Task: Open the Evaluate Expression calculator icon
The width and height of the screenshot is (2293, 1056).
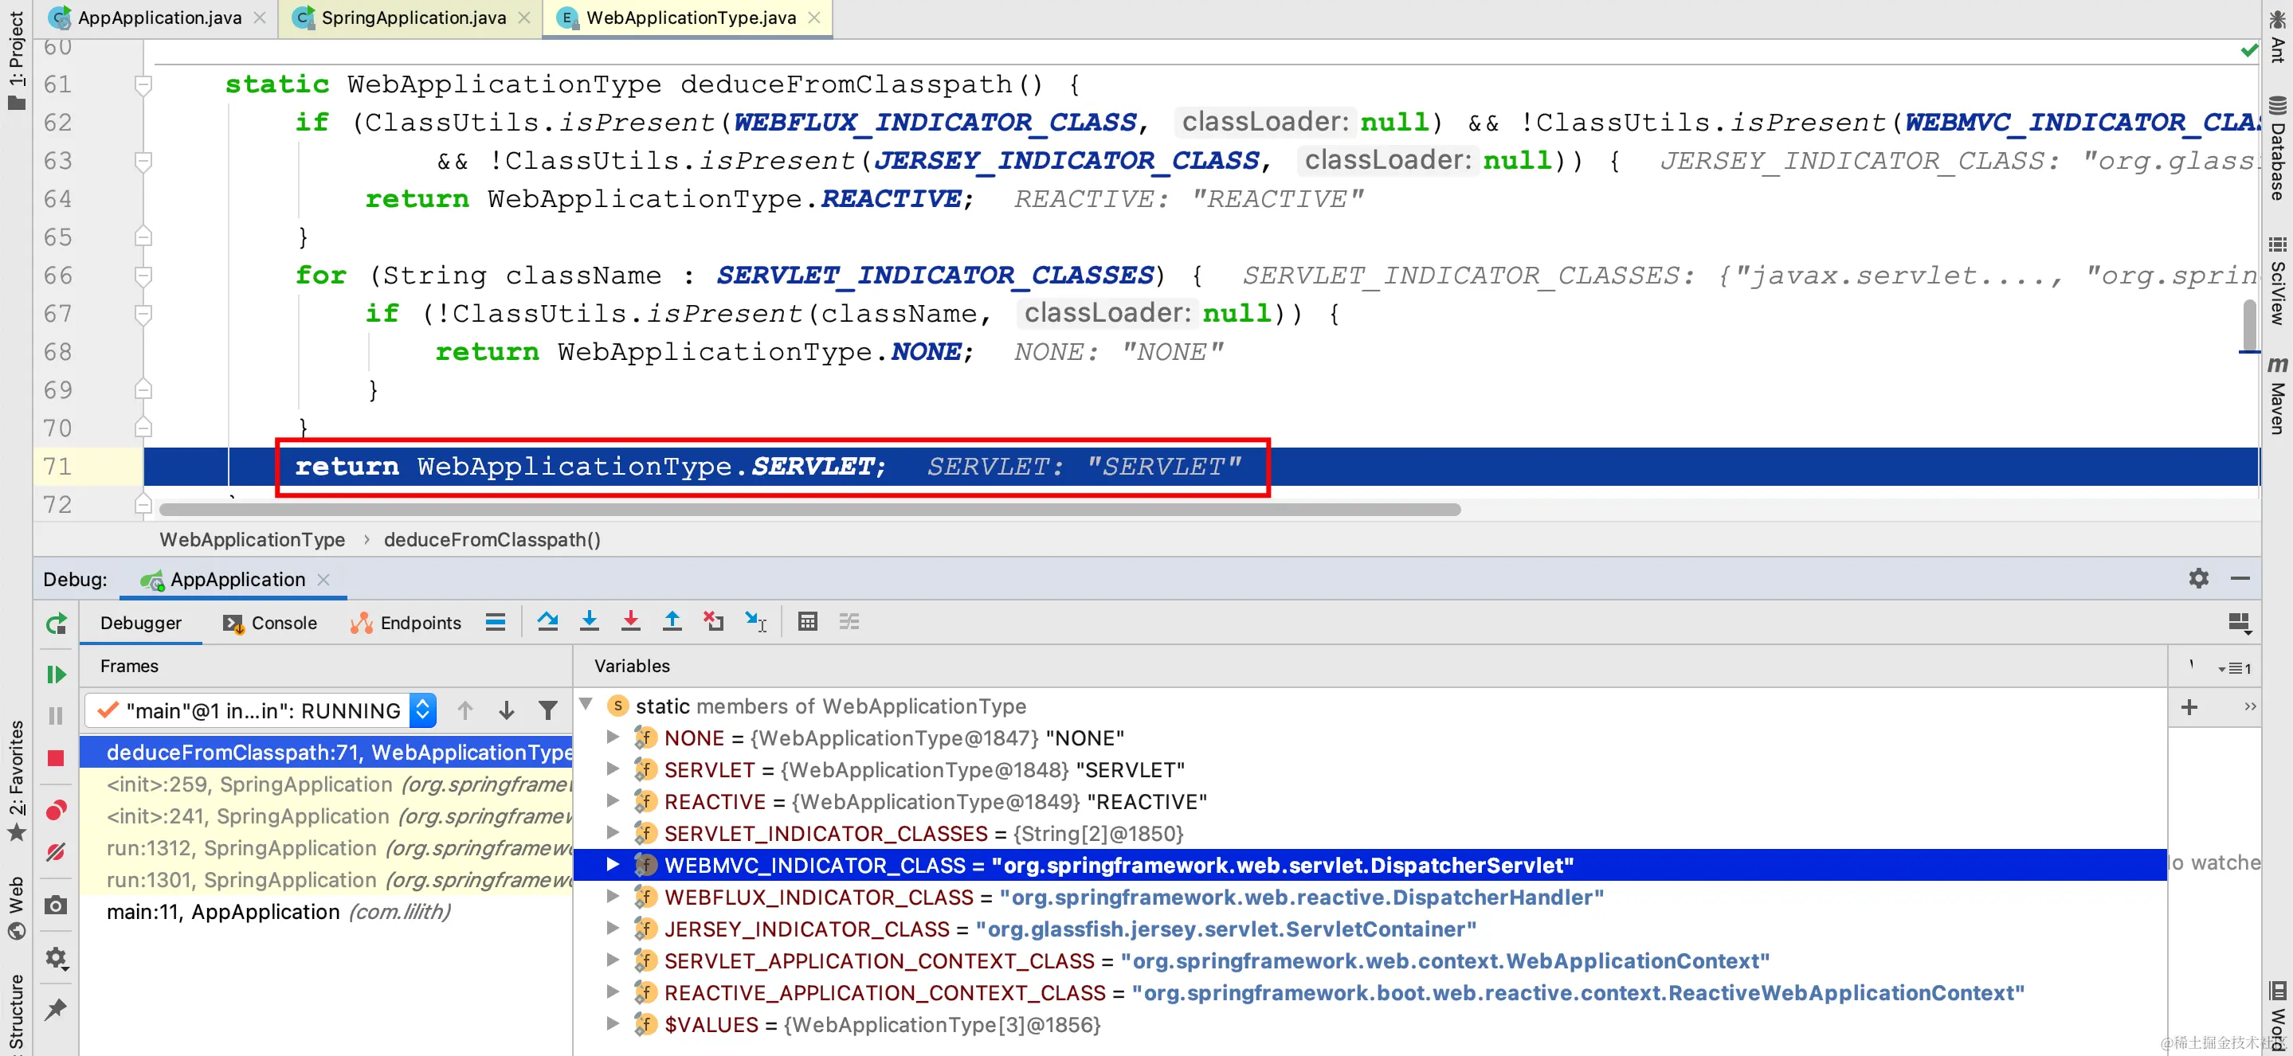Action: tap(807, 622)
